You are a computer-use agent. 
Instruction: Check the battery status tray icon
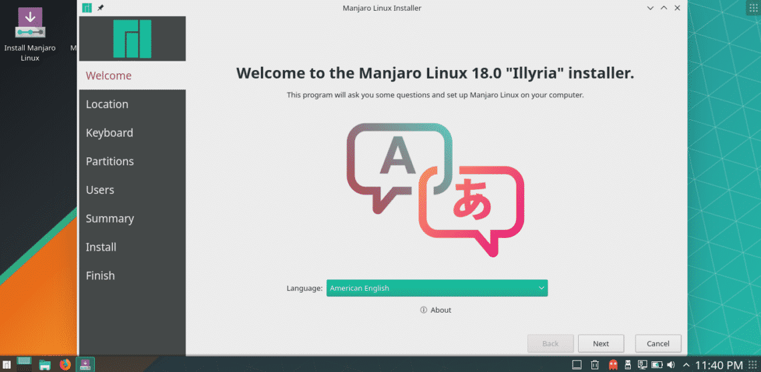[657, 365]
